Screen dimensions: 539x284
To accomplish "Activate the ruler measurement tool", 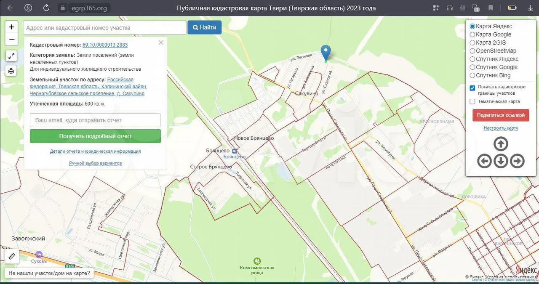I will tap(12, 256).
